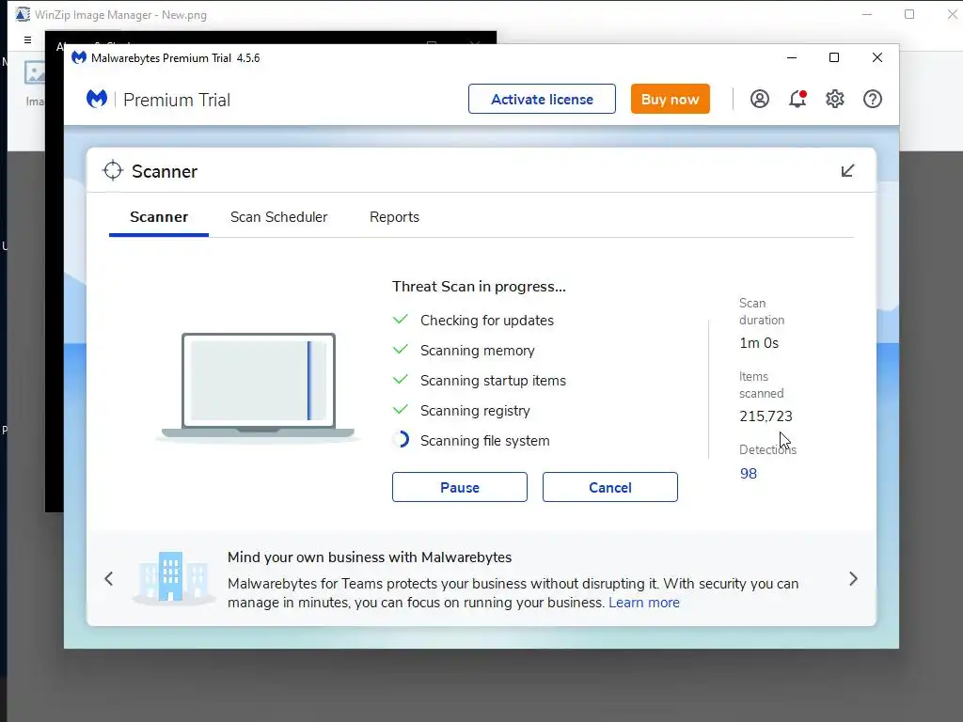Image resolution: width=963 pixels, height=722 pixels.
Task: Open the Malwarebytes account profile icon
Action: click(759, 99)
